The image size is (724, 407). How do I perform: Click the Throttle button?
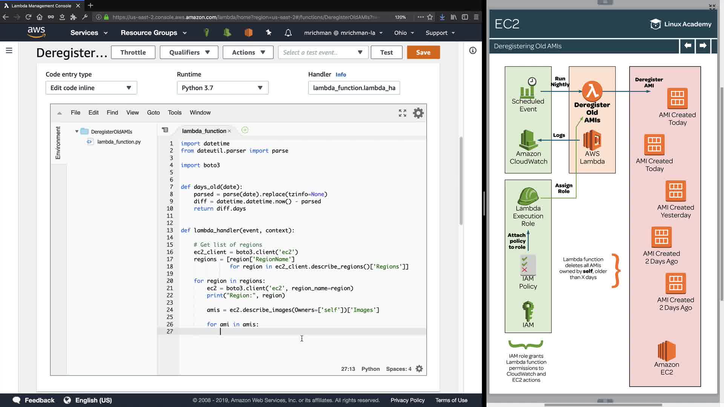point(133,52)
